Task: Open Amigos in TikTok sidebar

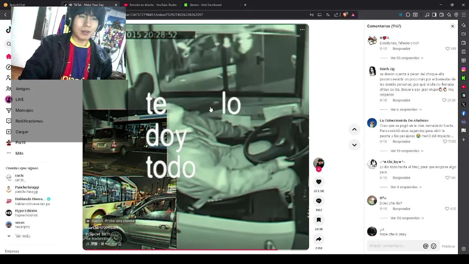Action: (23, 89)
